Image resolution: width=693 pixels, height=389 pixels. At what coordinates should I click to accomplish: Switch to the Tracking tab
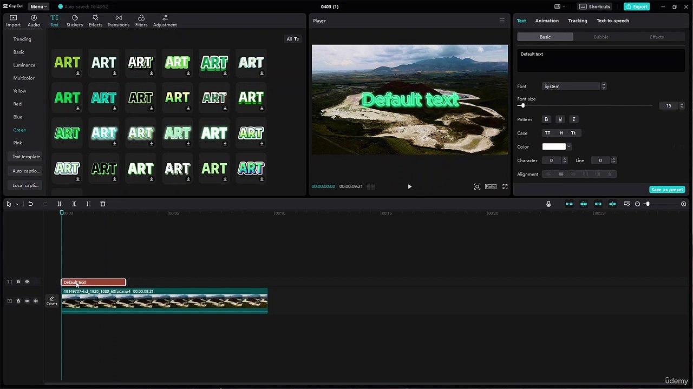pos(578,21)
